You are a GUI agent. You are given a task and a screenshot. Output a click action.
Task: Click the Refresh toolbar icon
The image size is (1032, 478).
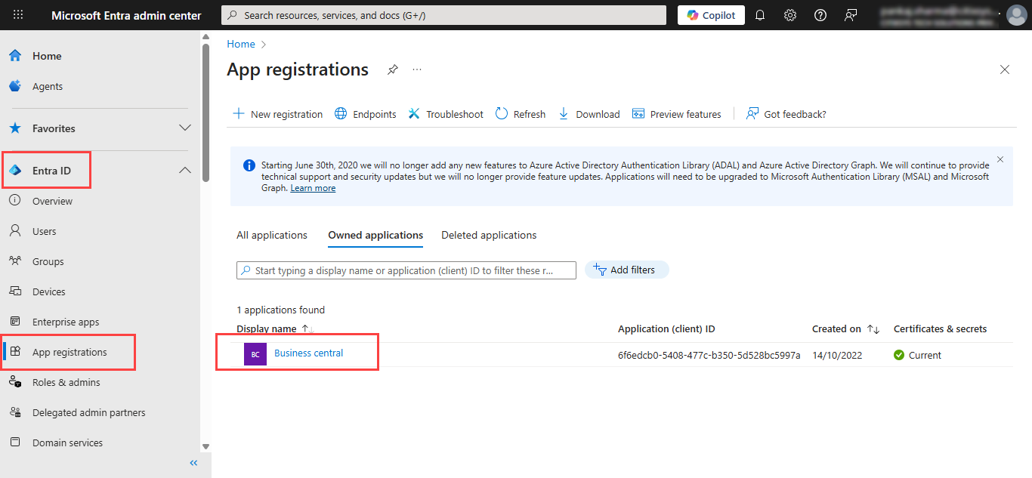coord(502,114)
